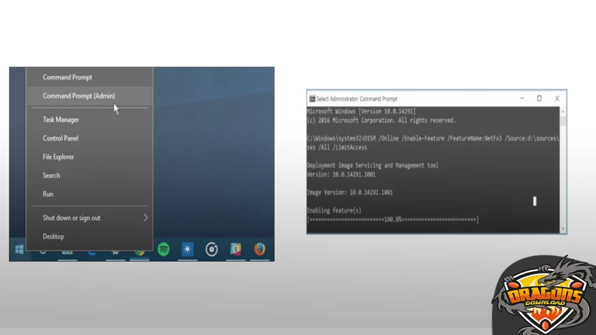Launch Firefox from the taskbar

(260, 250)
